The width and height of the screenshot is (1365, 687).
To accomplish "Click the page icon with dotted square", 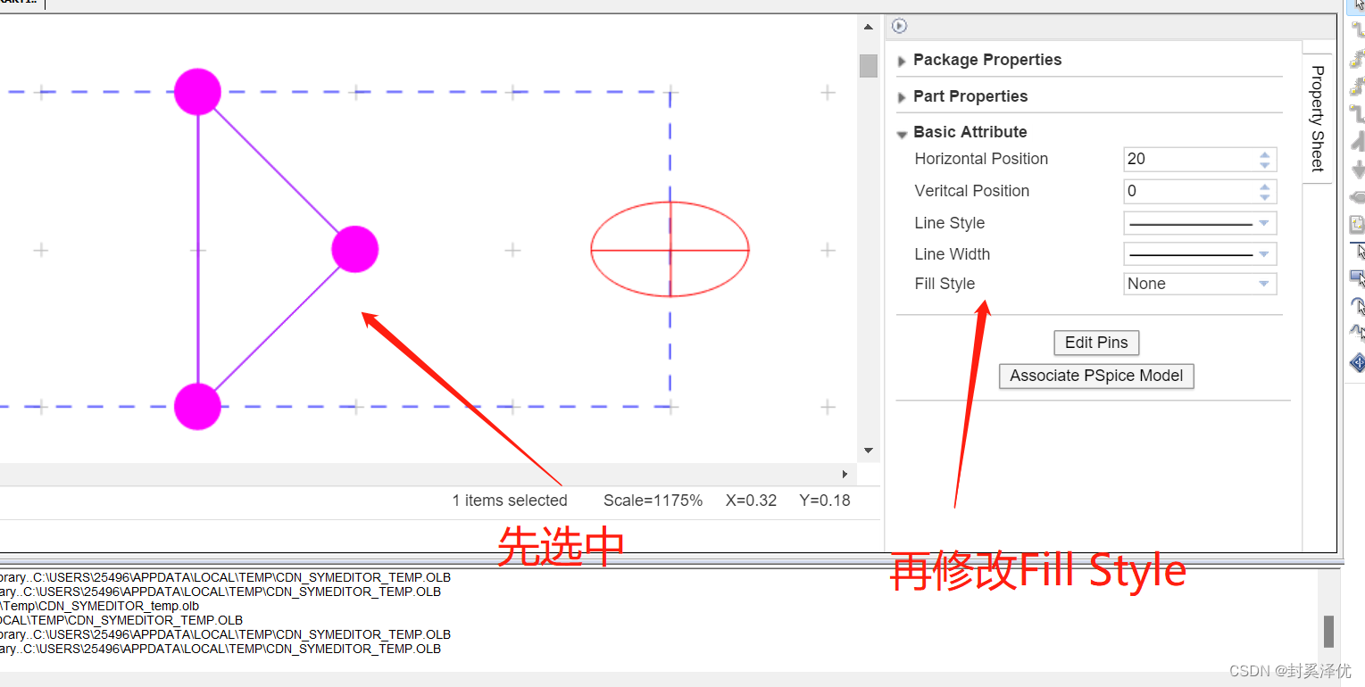I will pos(1358,225).
